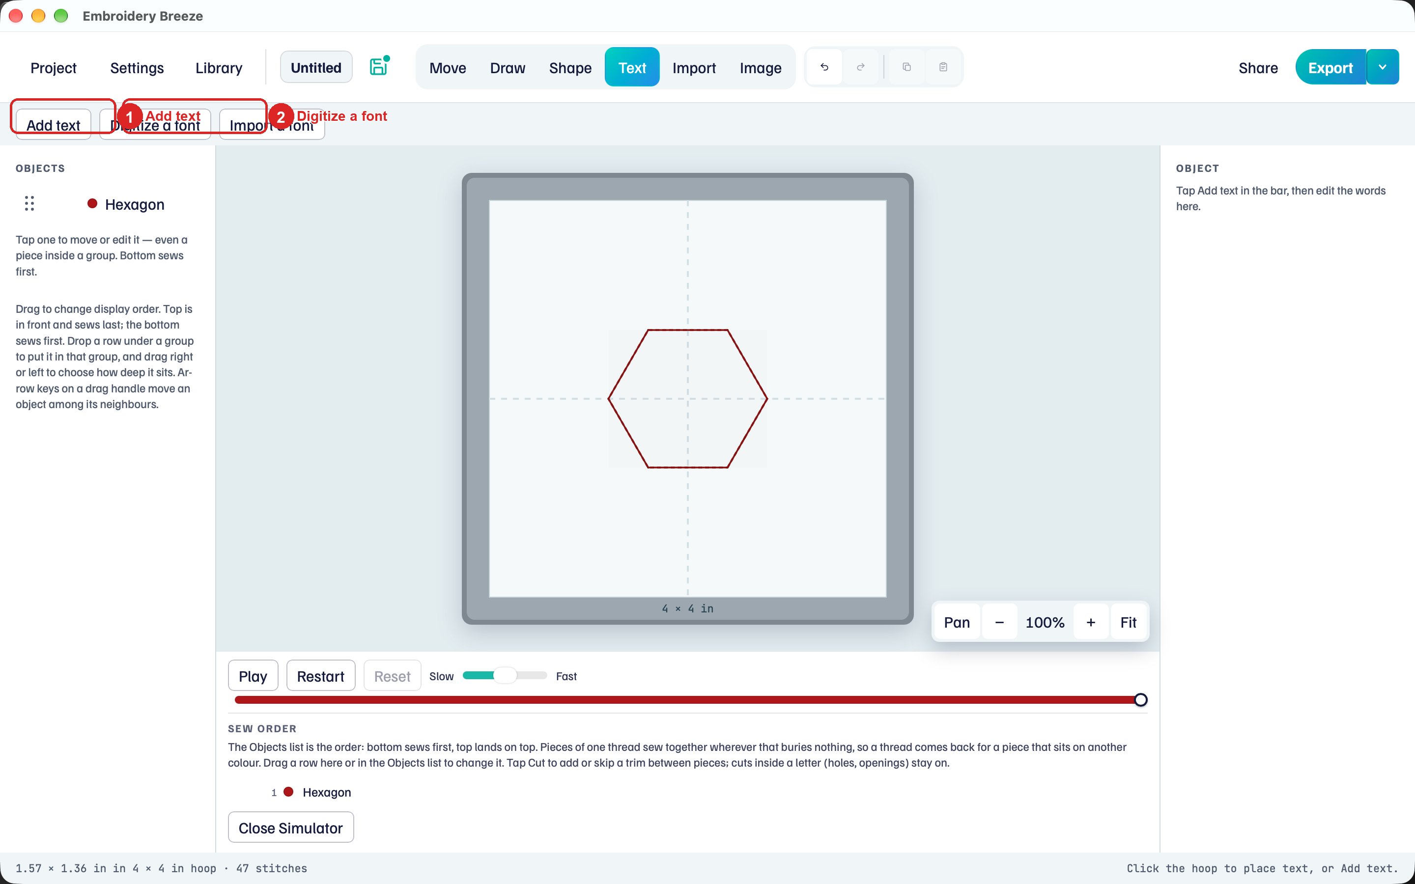Click the Share button

(x=1258, y=68)
